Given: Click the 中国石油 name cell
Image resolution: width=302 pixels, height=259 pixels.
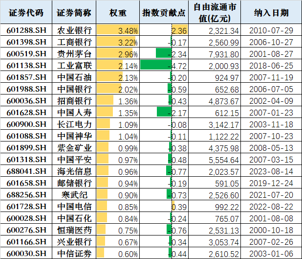Looking at the screenshot, I should 74,77.
